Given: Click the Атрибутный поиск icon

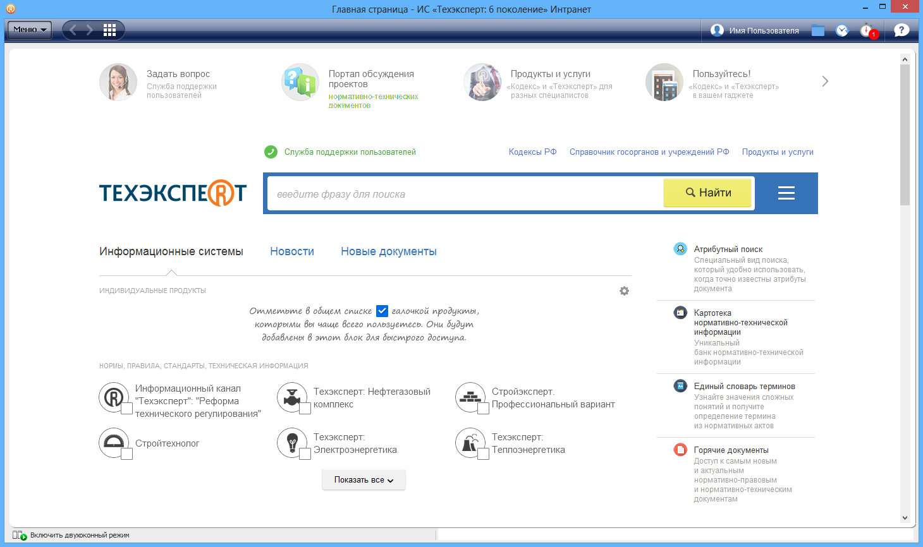Looking at the screenshot, I should tap(680, 249).
